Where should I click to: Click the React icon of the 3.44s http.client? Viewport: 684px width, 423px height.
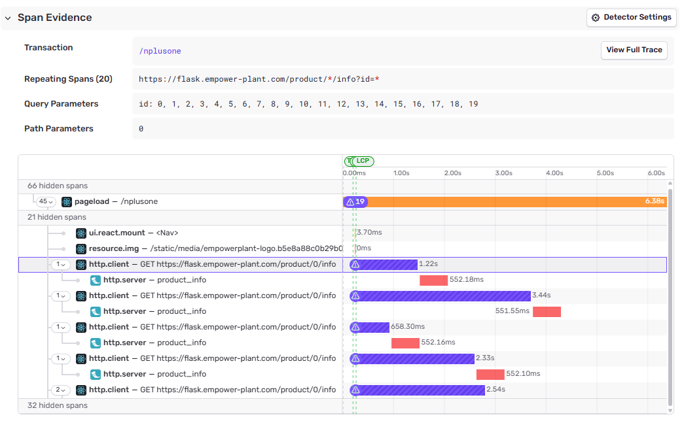coord(81,296)
